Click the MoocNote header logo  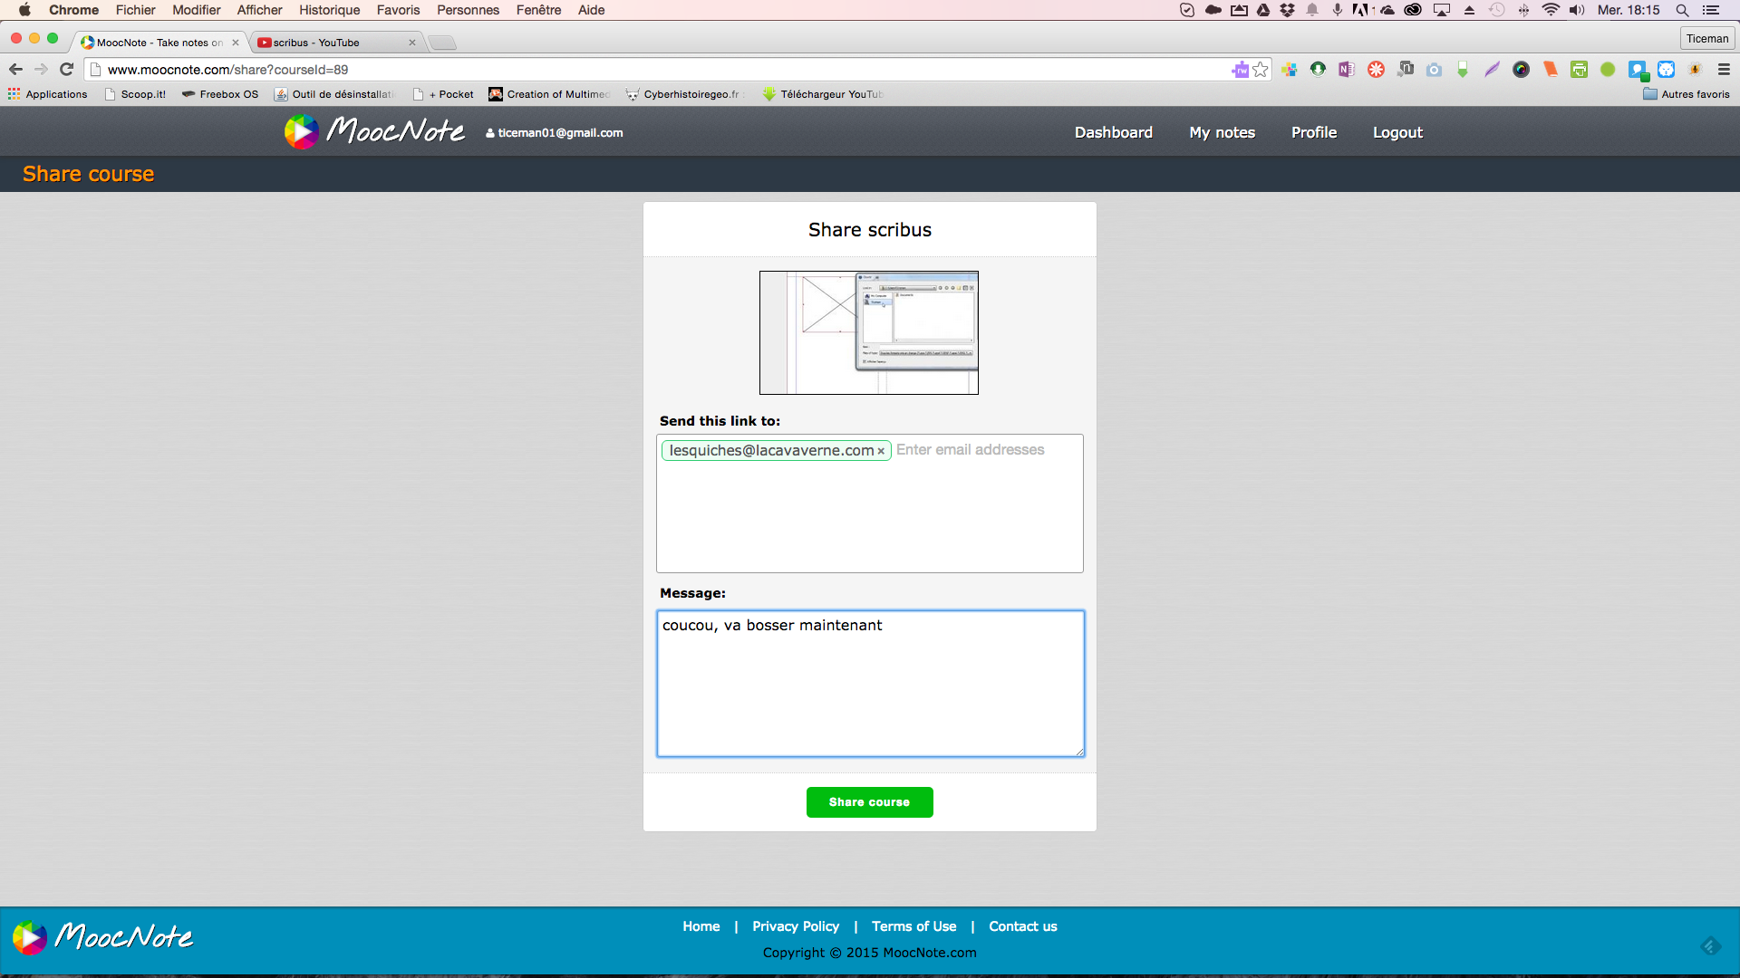(374, 131)
